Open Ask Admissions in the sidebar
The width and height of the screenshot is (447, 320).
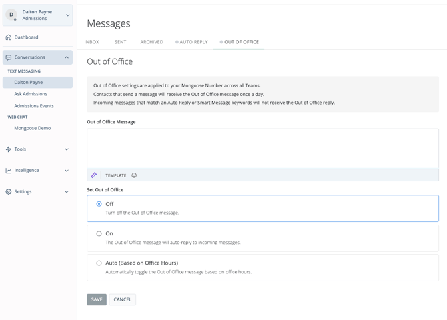pos(31,94)
